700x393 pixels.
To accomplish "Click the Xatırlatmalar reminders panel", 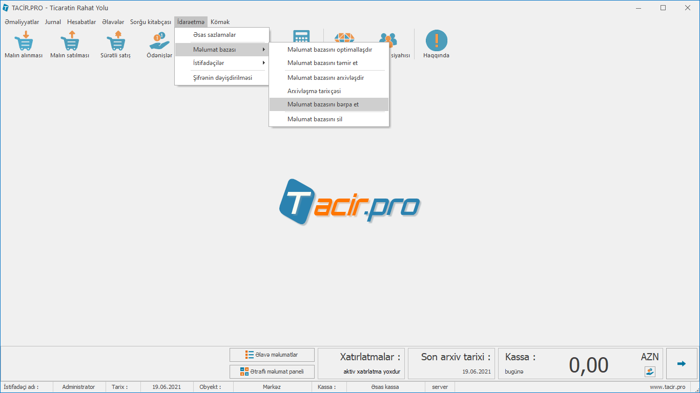I will pyautogui.click(x=361, y=363).
